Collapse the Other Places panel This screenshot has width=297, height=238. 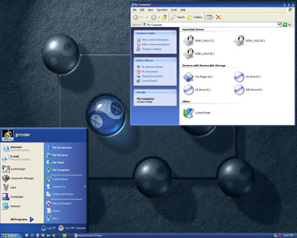pyautogui.click(x=173, y=60)
